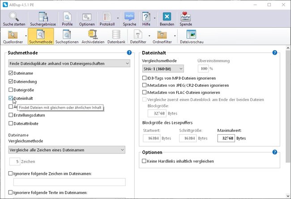Check 'ID3-Tags von MP3-Dateien ignorieren'
This screenshot has width=291, height=199.
click(144, 78)
